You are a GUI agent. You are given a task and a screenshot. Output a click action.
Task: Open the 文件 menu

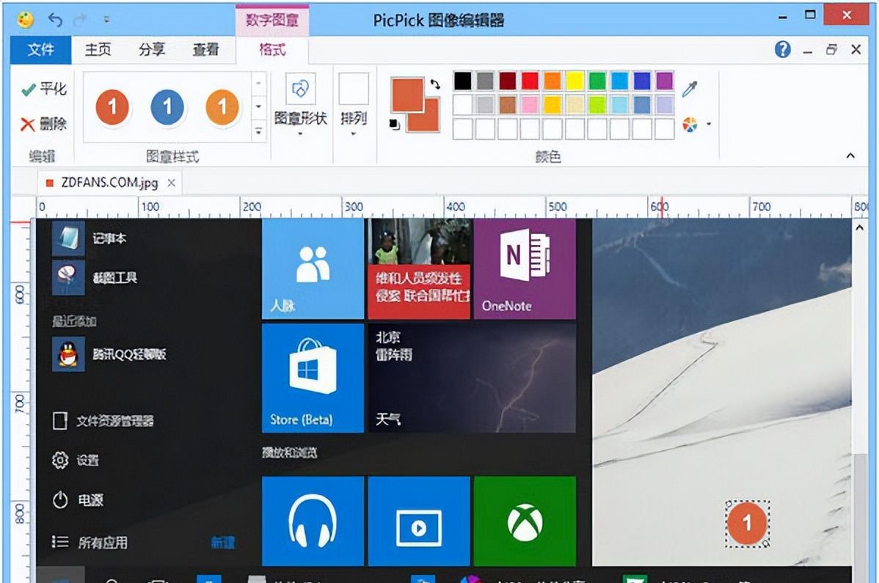41,50
